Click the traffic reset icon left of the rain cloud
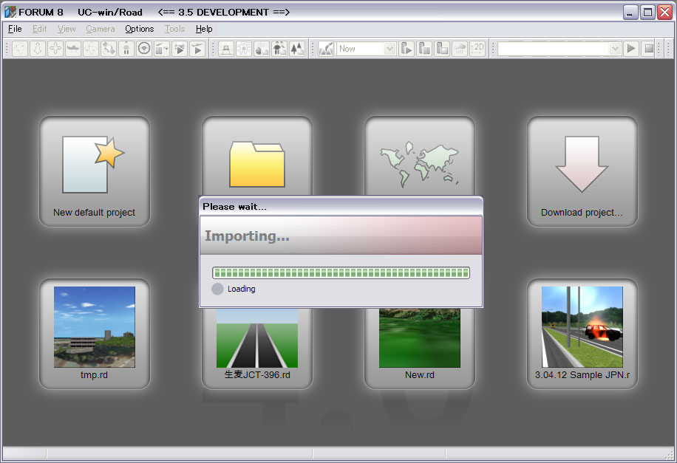This screenshot has height=463, width=677. click(x=442, y=48)
